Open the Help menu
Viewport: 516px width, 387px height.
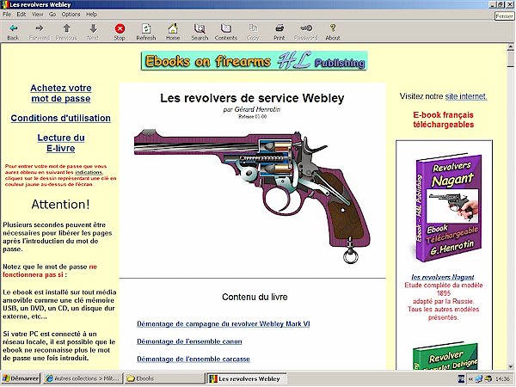click(91, 14)
